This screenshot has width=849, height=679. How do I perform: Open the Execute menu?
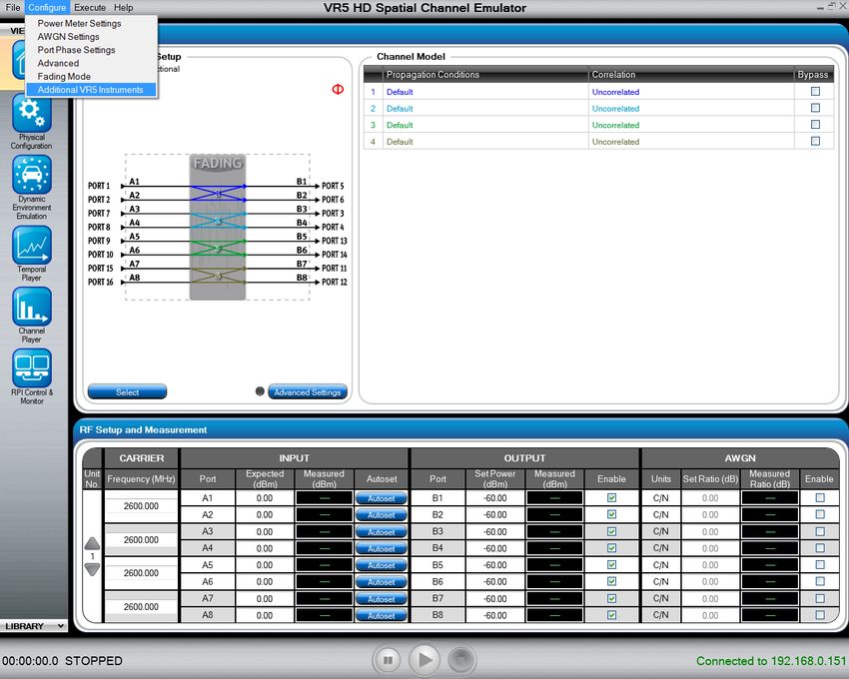[x=90, y=8]
